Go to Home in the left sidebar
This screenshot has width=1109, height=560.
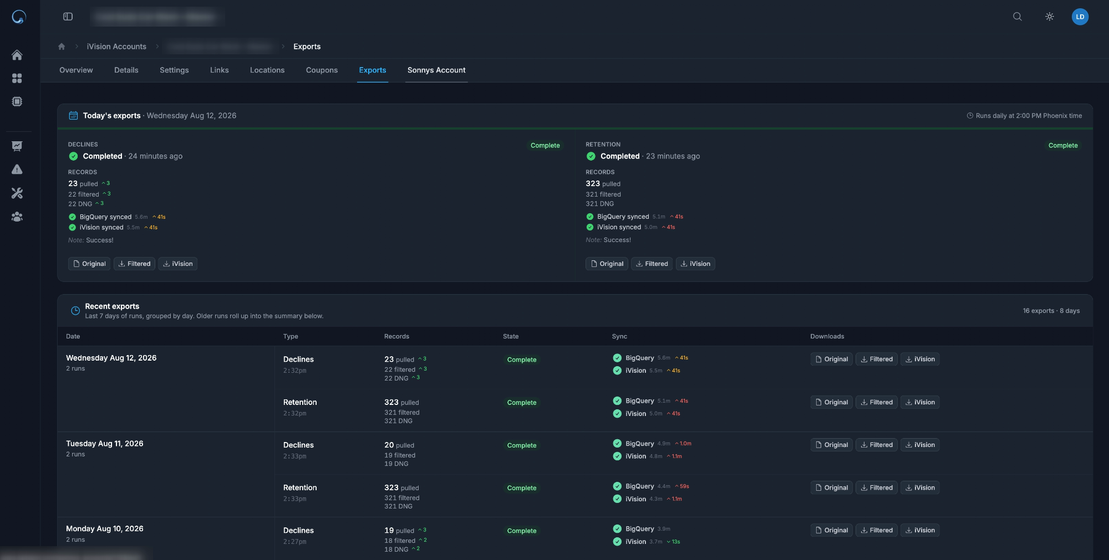point(17,55)
